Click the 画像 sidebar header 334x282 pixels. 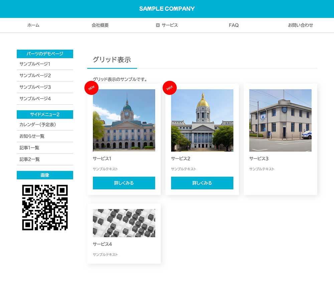coord(45,175)
